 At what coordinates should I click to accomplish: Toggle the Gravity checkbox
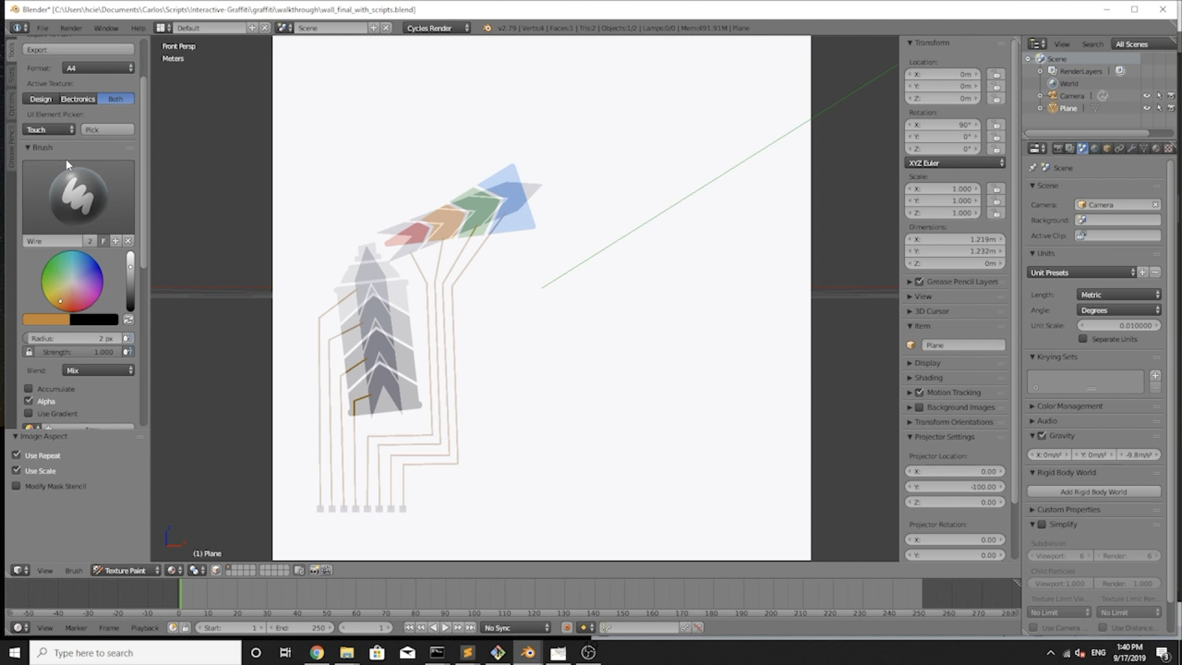click(1042, 435)
